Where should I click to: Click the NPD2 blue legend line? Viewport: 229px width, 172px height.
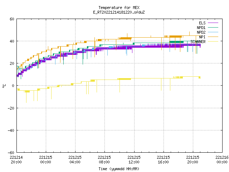click(213, 32)
